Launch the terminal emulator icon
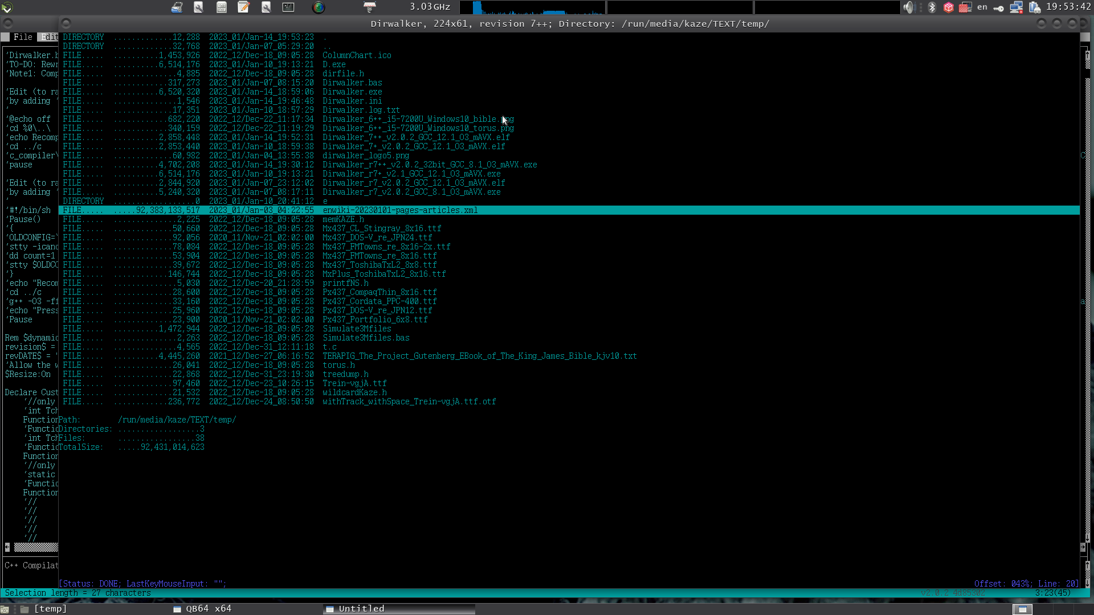The height and width of the screenshot is (615, 1094). [289, 7]
